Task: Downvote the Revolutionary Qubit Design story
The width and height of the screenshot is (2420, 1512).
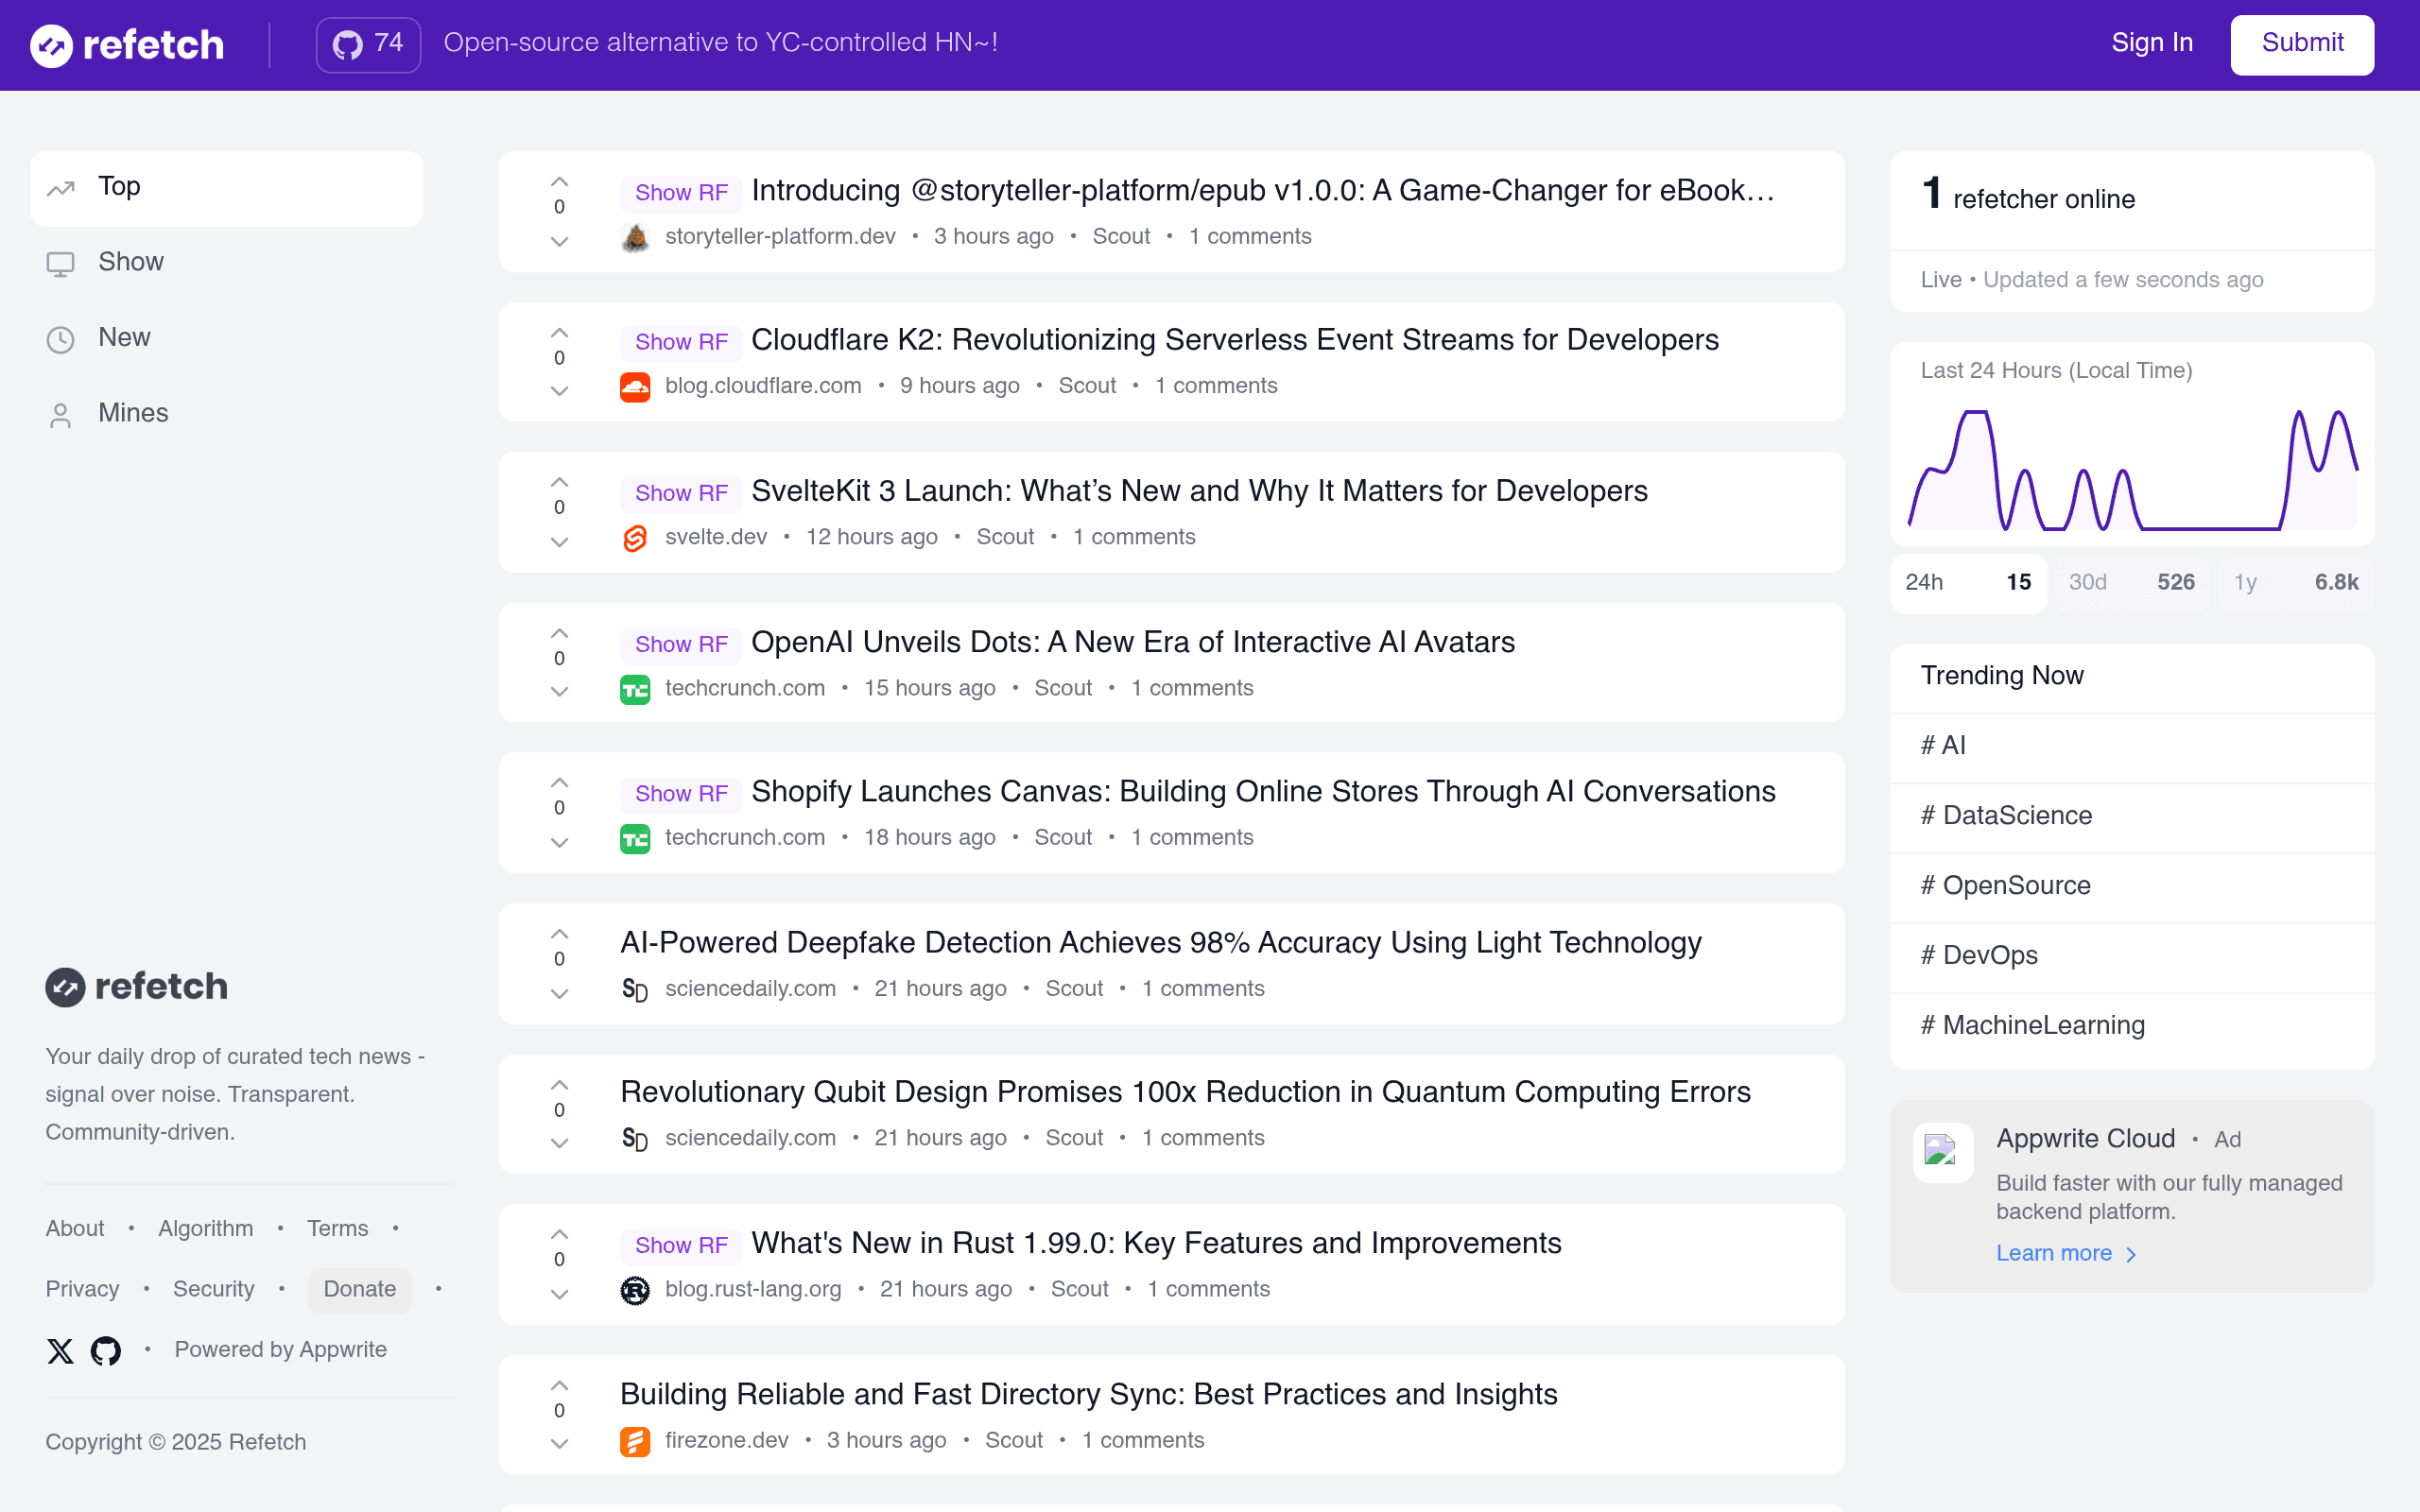Action: tap(559, 1143)
